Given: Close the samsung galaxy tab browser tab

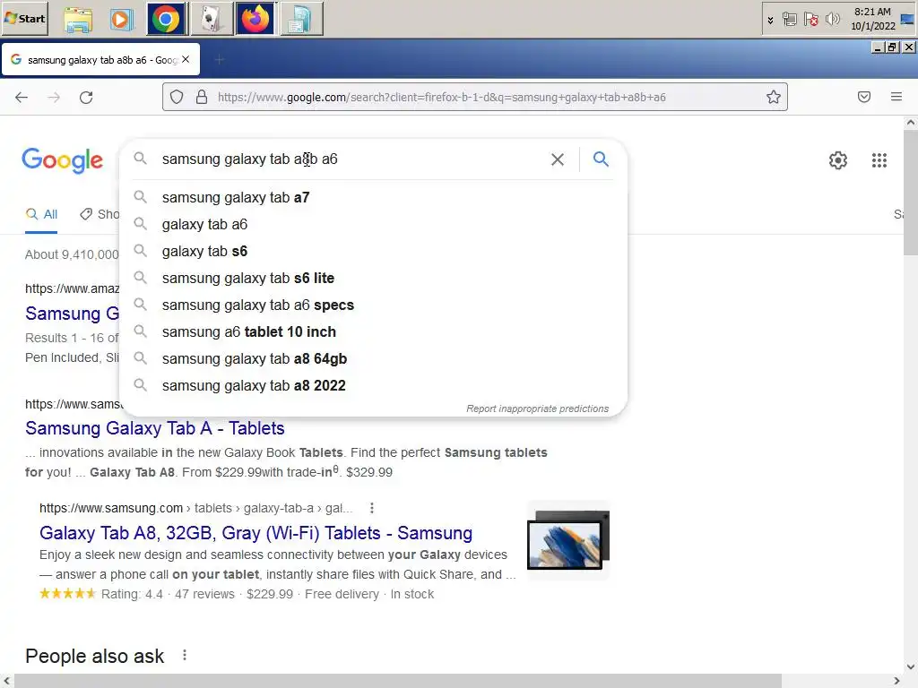Looking at the screenshot, I should click(186, 59).
